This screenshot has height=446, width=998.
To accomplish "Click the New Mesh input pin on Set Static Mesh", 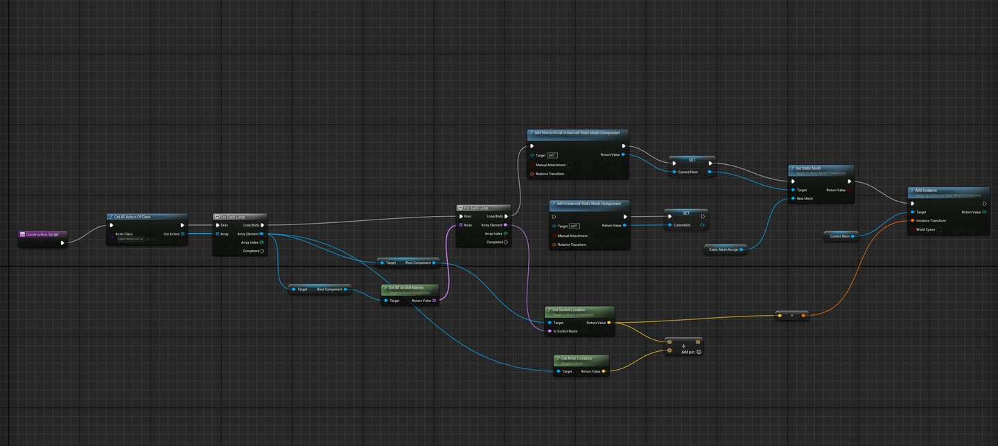I will point(793,199).
